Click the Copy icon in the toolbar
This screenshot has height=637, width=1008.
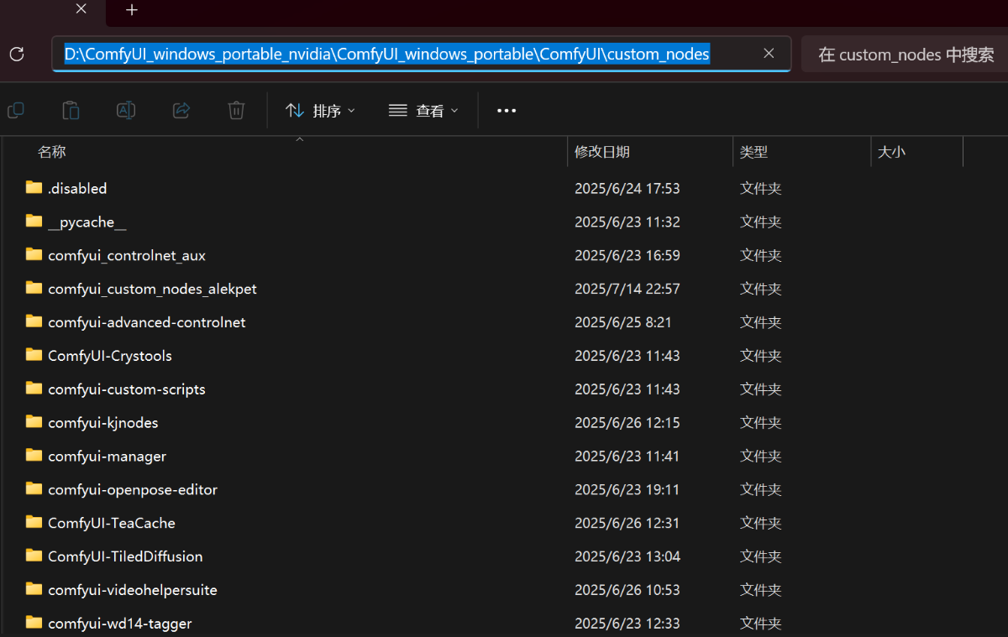15,110
